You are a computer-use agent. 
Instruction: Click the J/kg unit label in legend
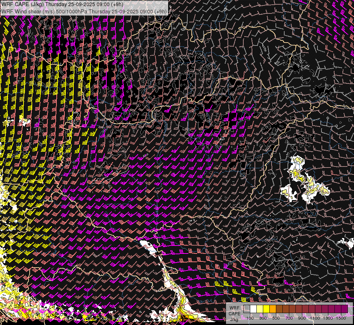(234, 320)
